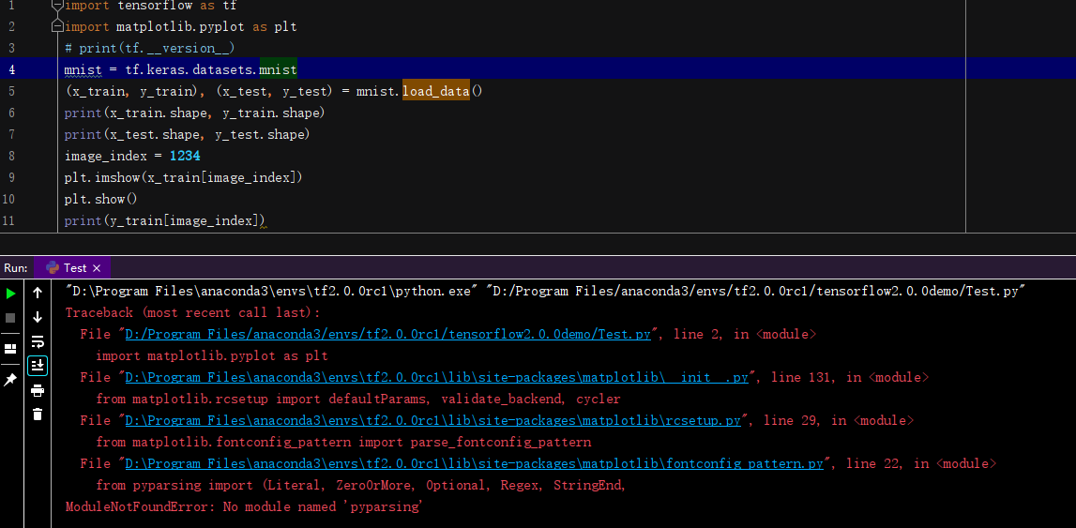1076x528 pixels.
Task: Open rcsetup.py traceback link
Action: tap(432, 421)
